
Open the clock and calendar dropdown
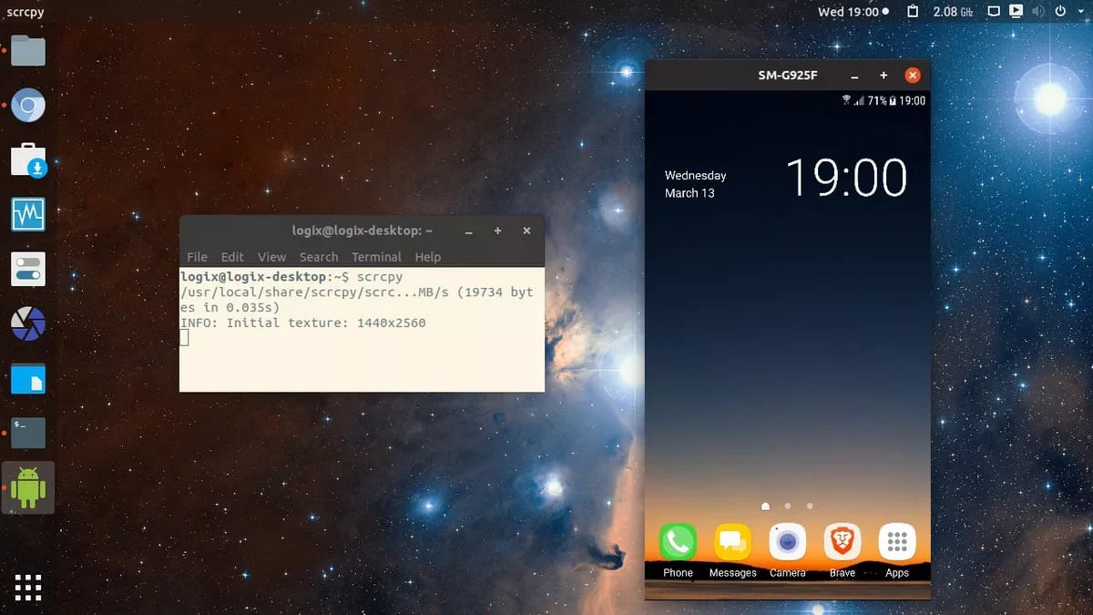point(850,11)
